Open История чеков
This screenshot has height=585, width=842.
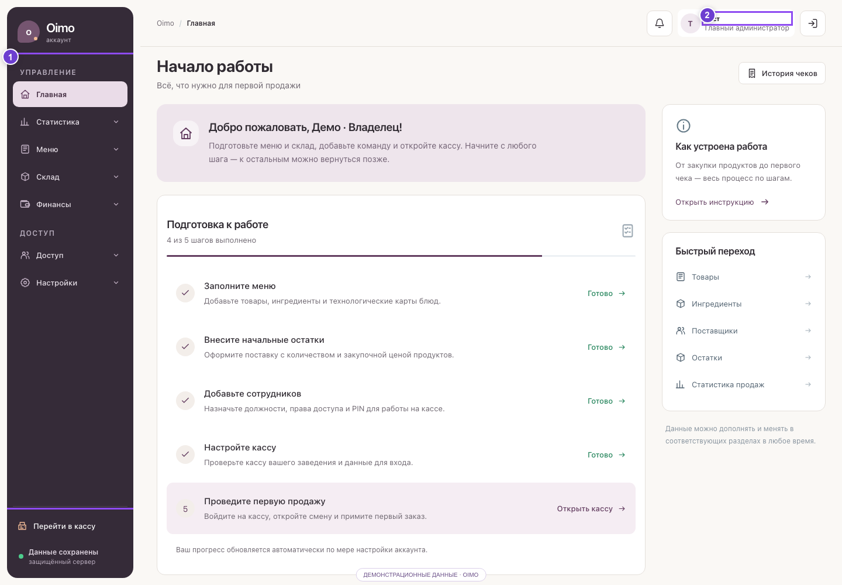pyautogui.click(x=782, y=73)
